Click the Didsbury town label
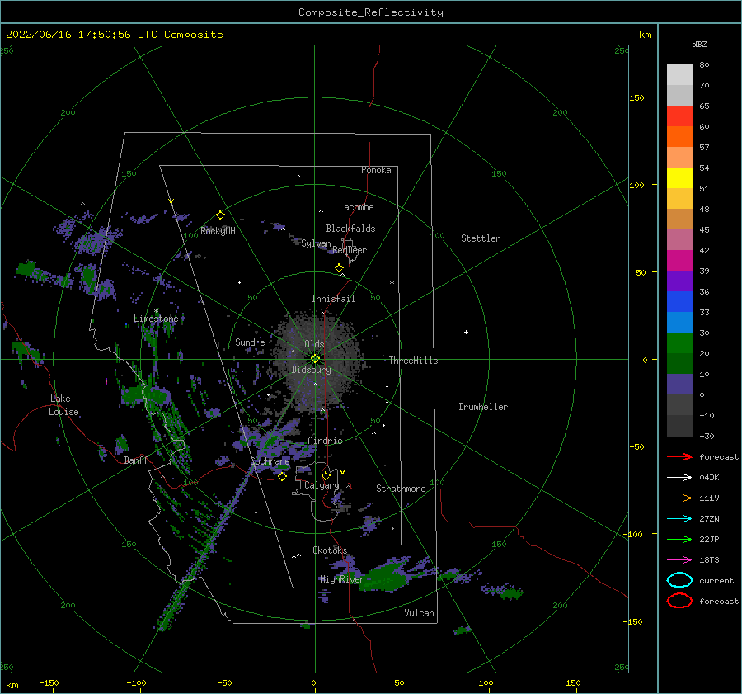The image size is (742, 694). click(x=312, y=370)
